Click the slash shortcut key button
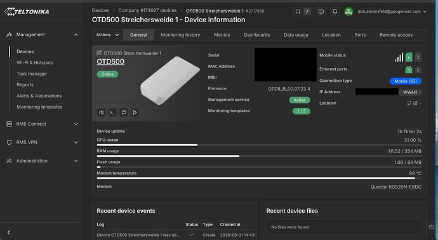The height and width of the screenshot is (240, 438). pyautogui.click(x=307, y=11)
